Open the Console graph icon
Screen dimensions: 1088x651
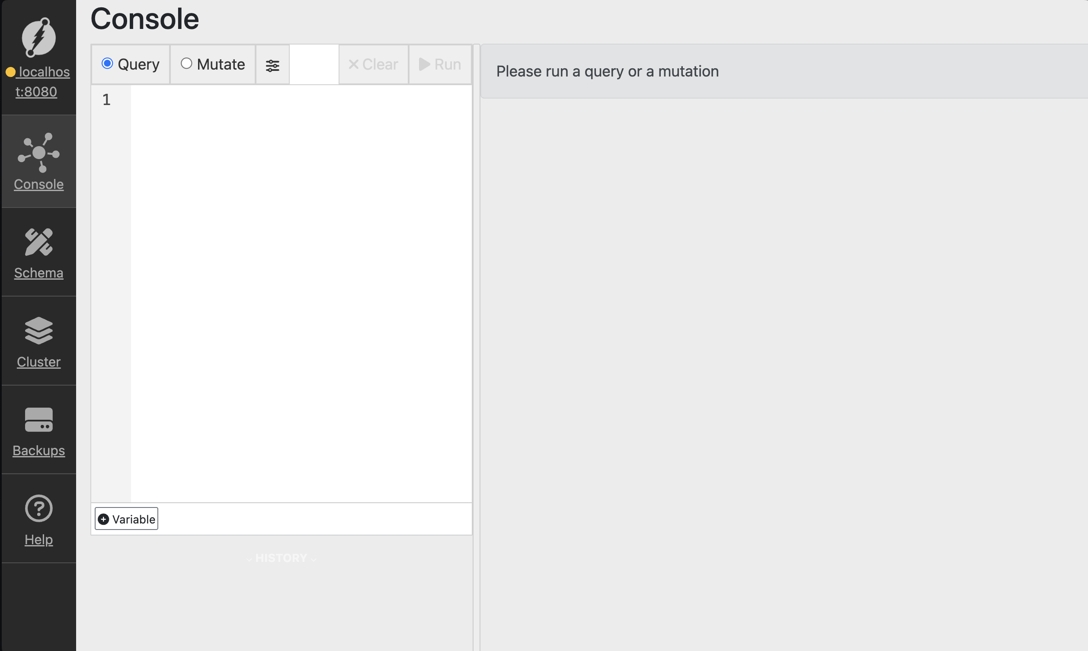click(x=38, y=152)
